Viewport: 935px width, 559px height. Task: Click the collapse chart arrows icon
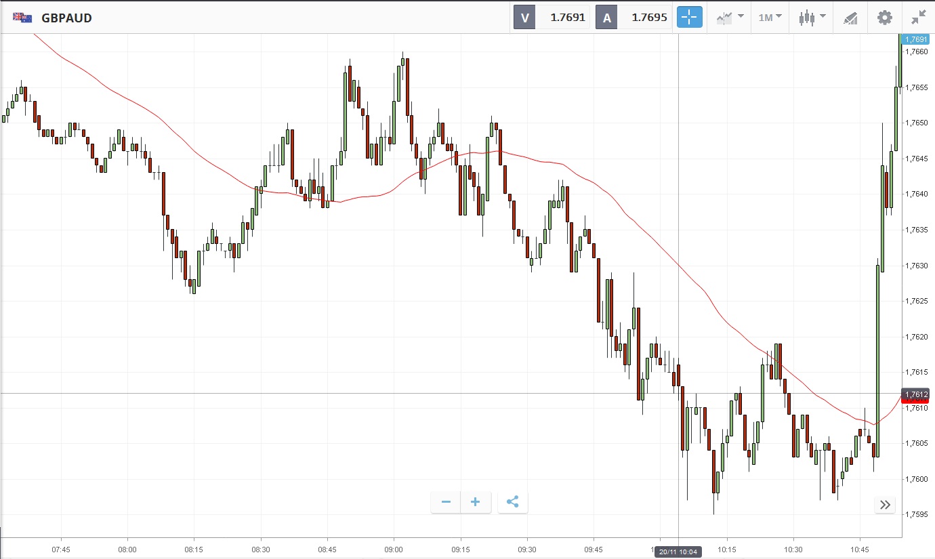point(919,18)
